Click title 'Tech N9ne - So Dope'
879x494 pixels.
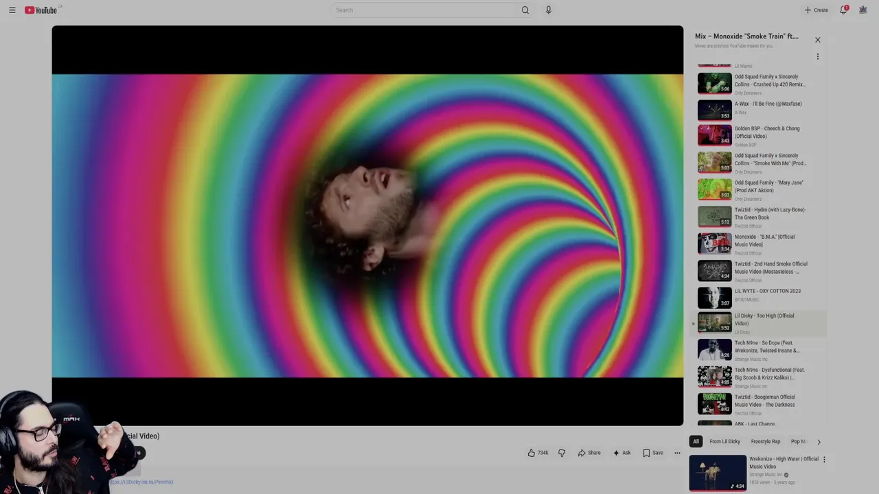(767, 346)
